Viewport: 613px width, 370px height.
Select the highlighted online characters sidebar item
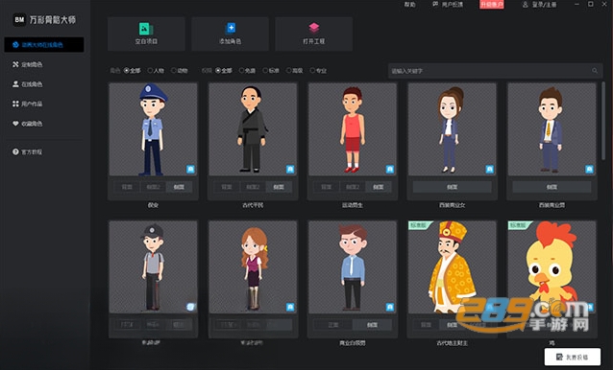click(44, 44)
